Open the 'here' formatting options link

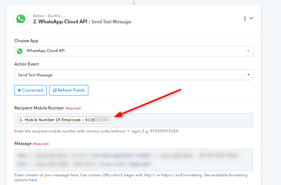click(33, 180)
